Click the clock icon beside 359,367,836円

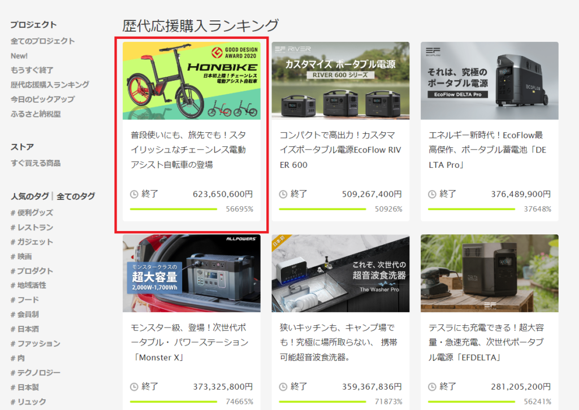pyautogui.click(x=283, y=387)
